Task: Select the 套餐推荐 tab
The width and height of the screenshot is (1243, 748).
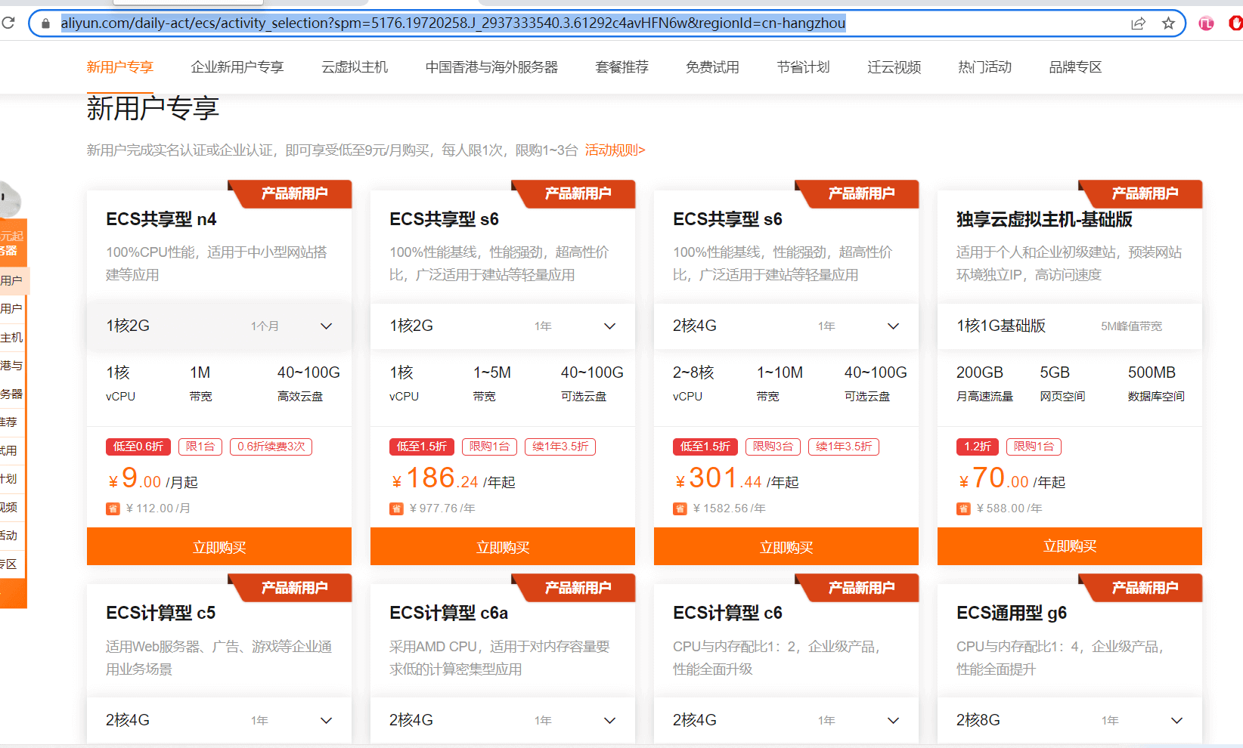Action: [x=621, y=67]
